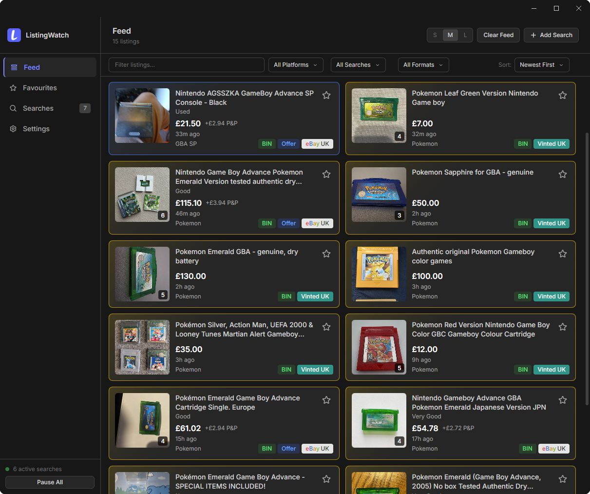
Task: Click the magnifier icon beside the Searches badge
Action: [13, 108]
